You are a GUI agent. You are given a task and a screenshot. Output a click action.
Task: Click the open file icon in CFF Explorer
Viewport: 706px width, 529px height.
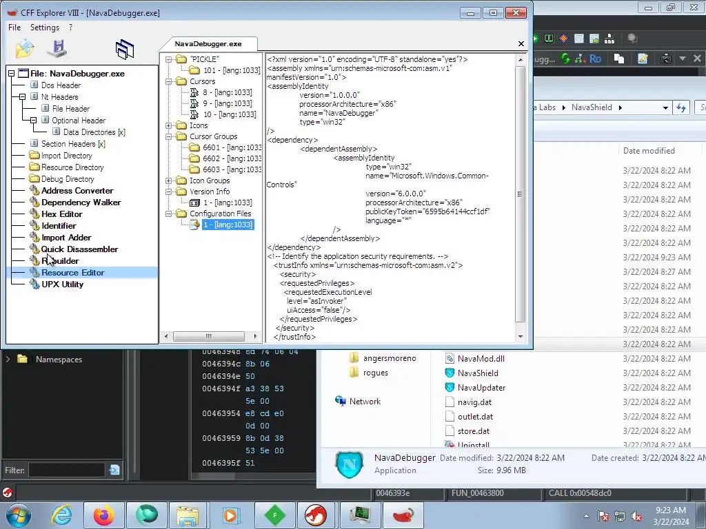pyautogui.click(x=24, y=49)
